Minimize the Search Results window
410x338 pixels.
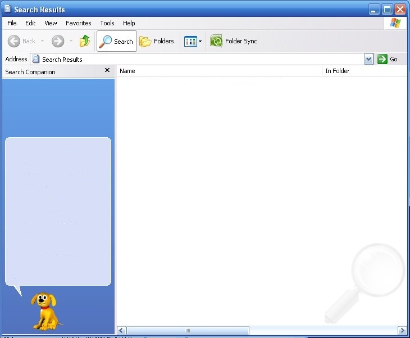point(373,10)
